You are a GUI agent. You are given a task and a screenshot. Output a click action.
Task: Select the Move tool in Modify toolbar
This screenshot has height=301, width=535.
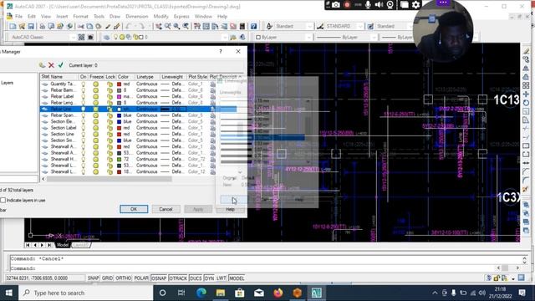[526, 94]
